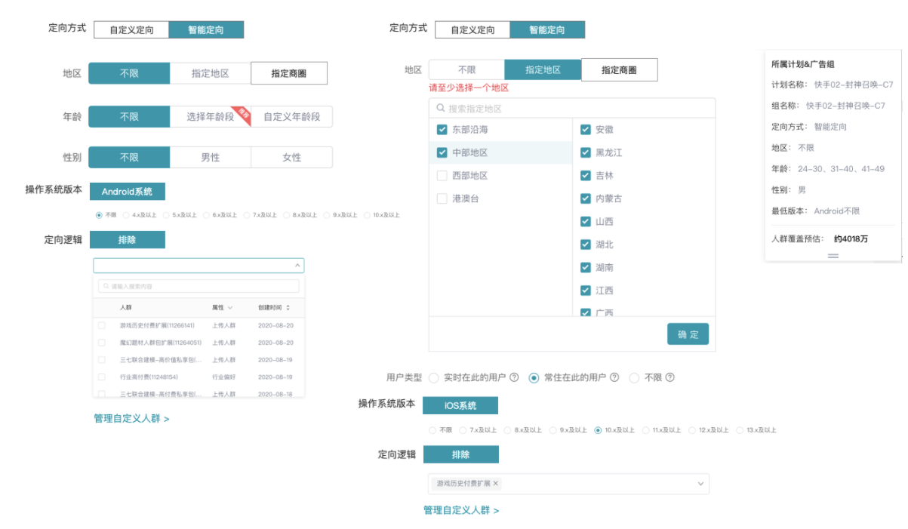Uncheck the 东部沿海 region checkbox
Screen dimensions: 908x529
click(x=442, y=129)
